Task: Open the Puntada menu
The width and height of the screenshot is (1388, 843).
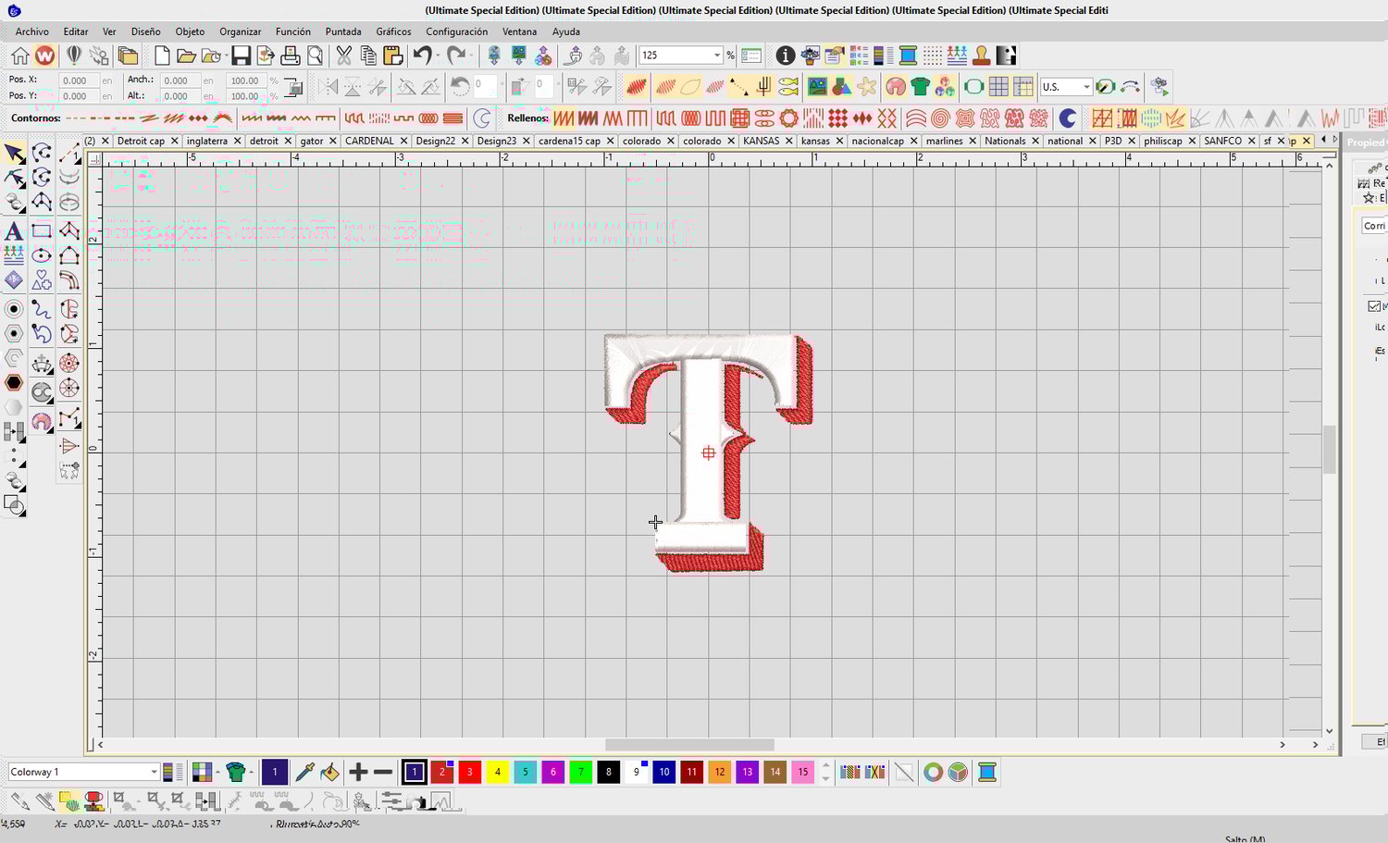Action: click(343, 31)
